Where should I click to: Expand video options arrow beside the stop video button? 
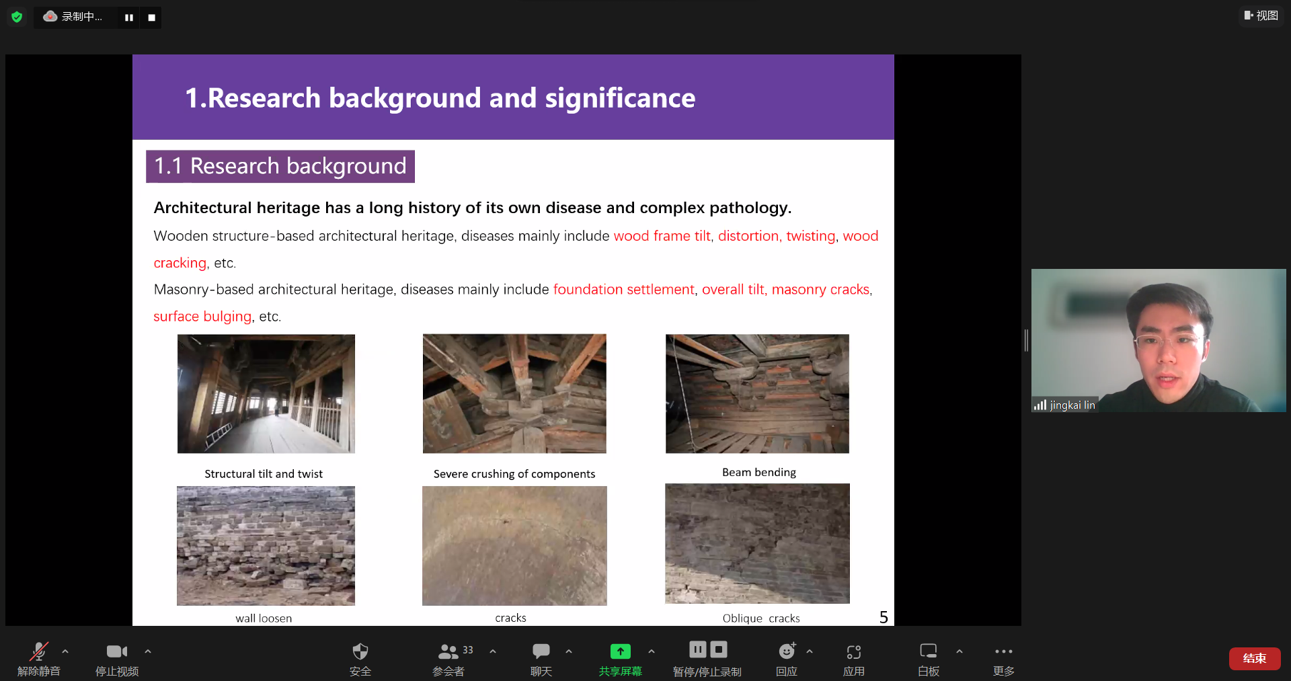pyautogui.click(x=148, y=651)
